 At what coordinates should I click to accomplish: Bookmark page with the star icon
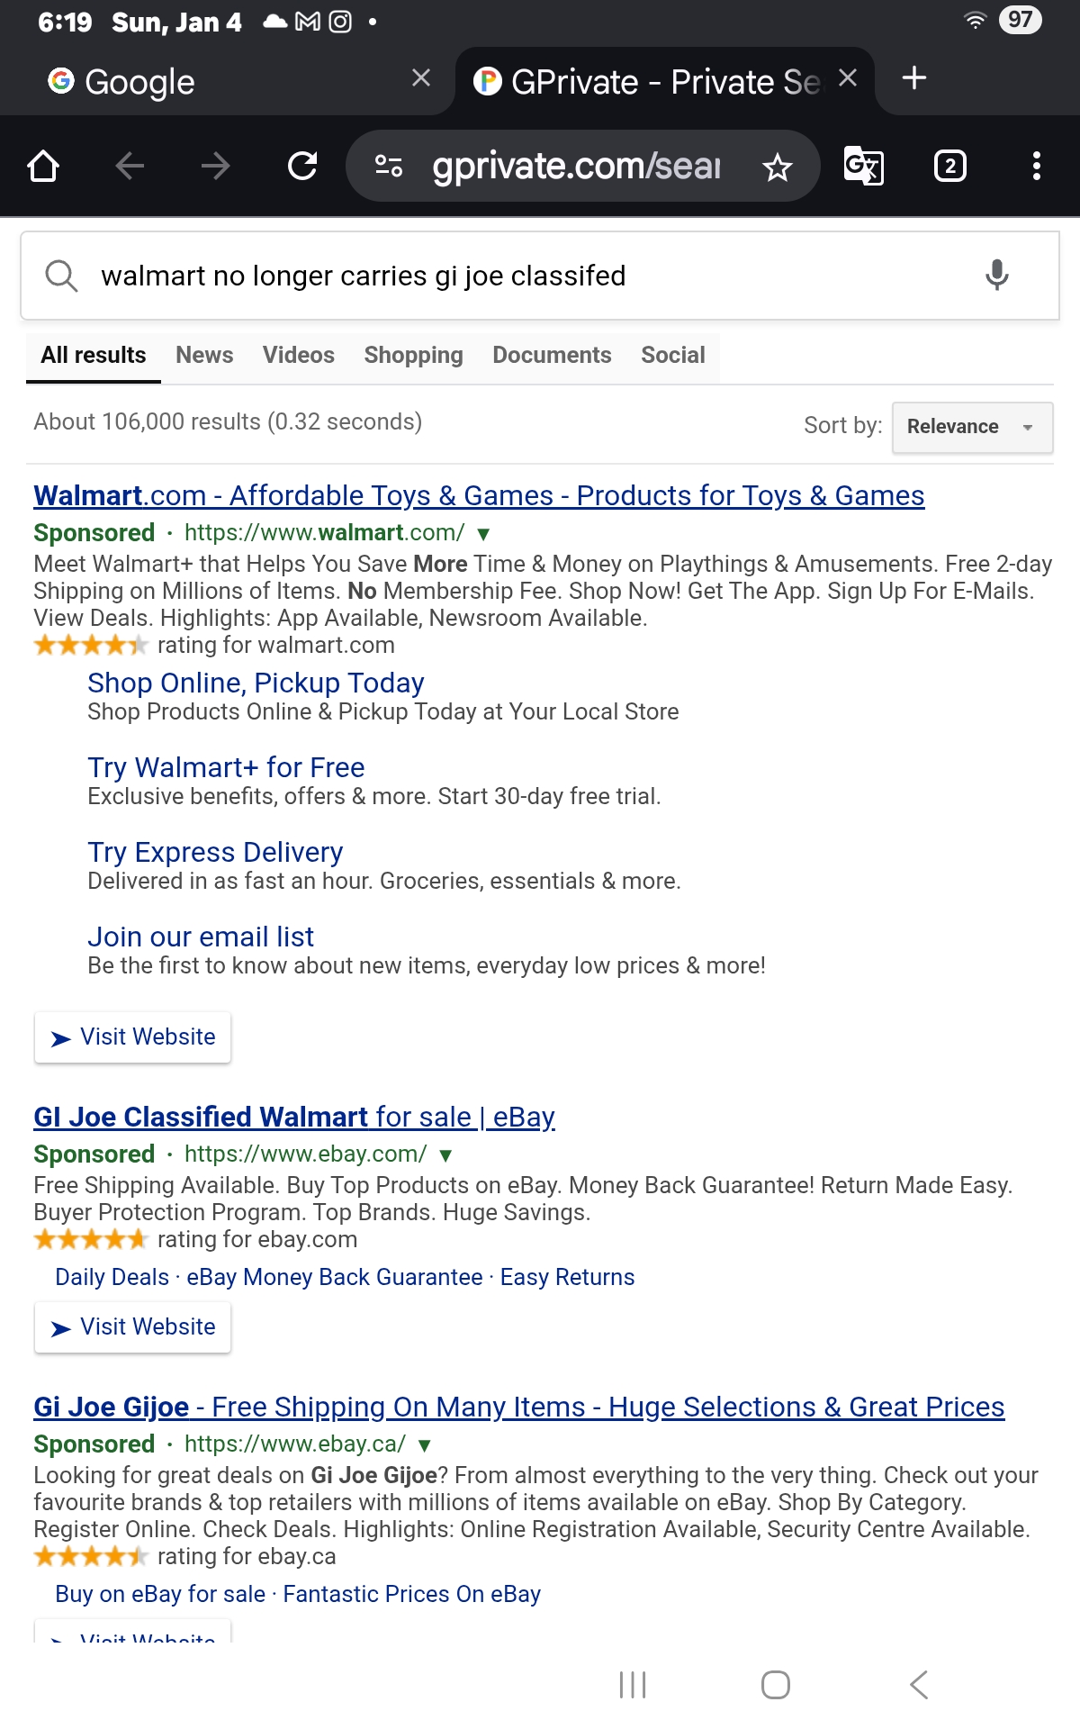777,167
